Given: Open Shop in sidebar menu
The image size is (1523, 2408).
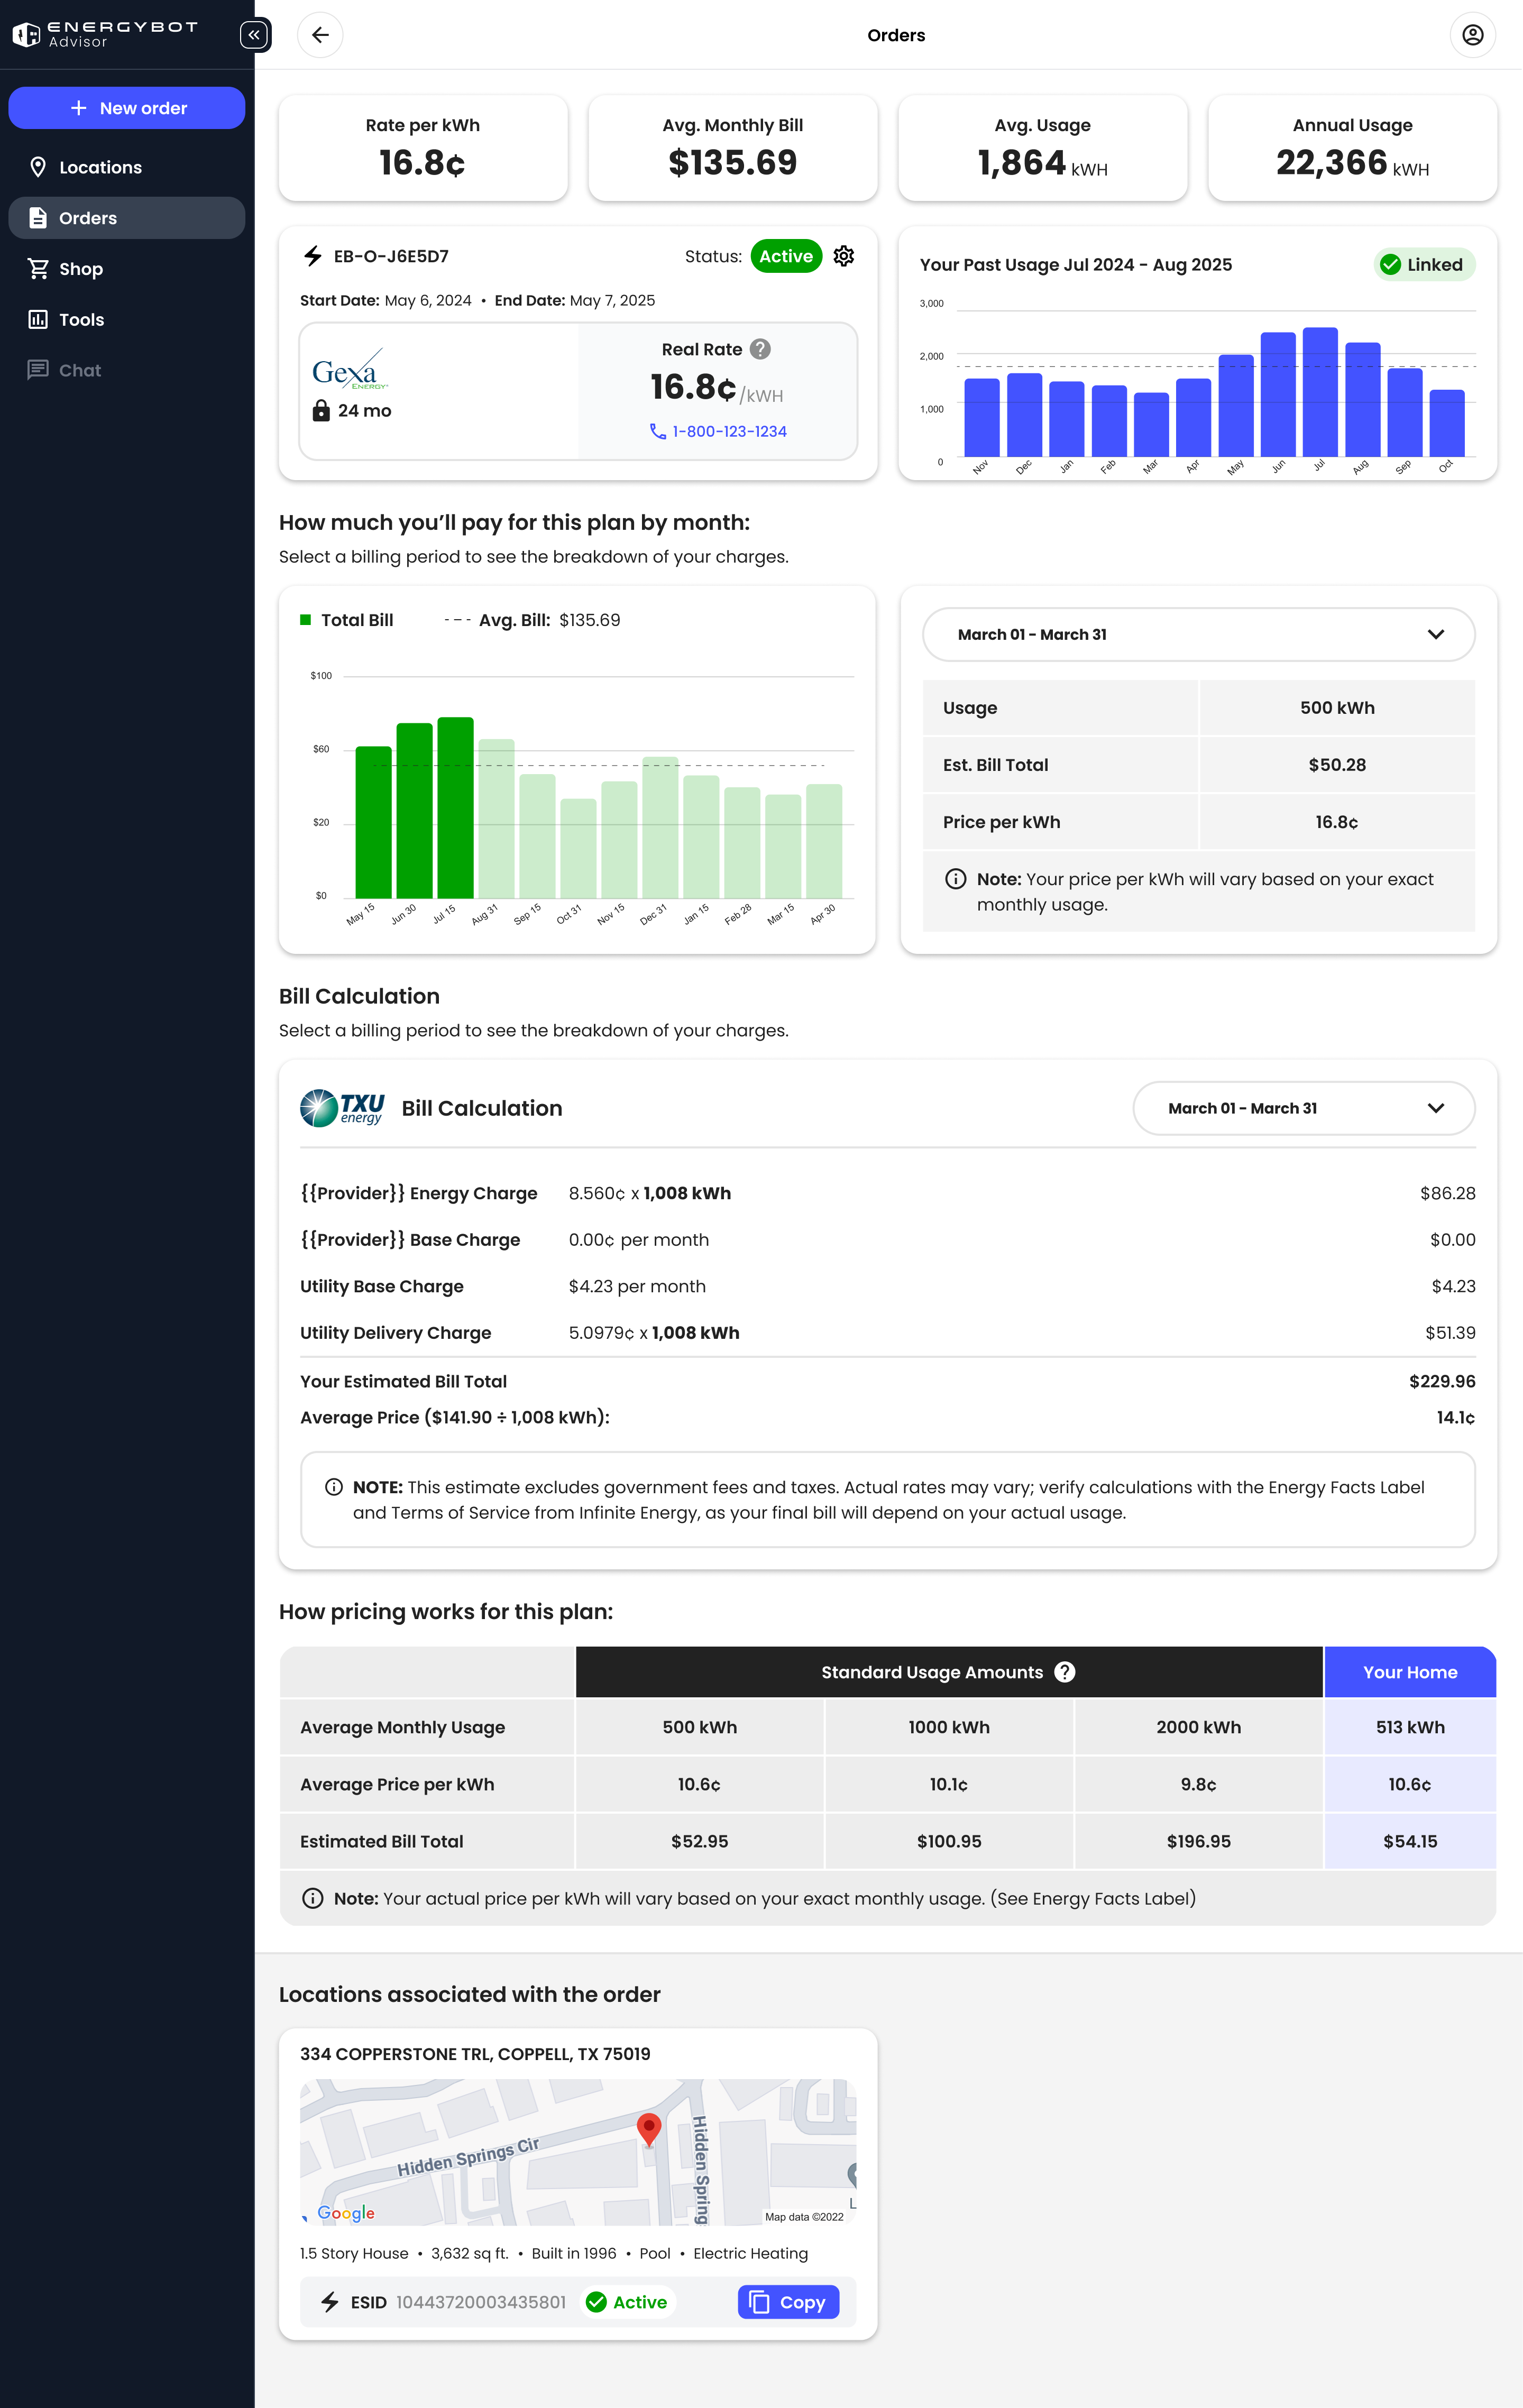Looking at the screenshot, I should 80,269.
